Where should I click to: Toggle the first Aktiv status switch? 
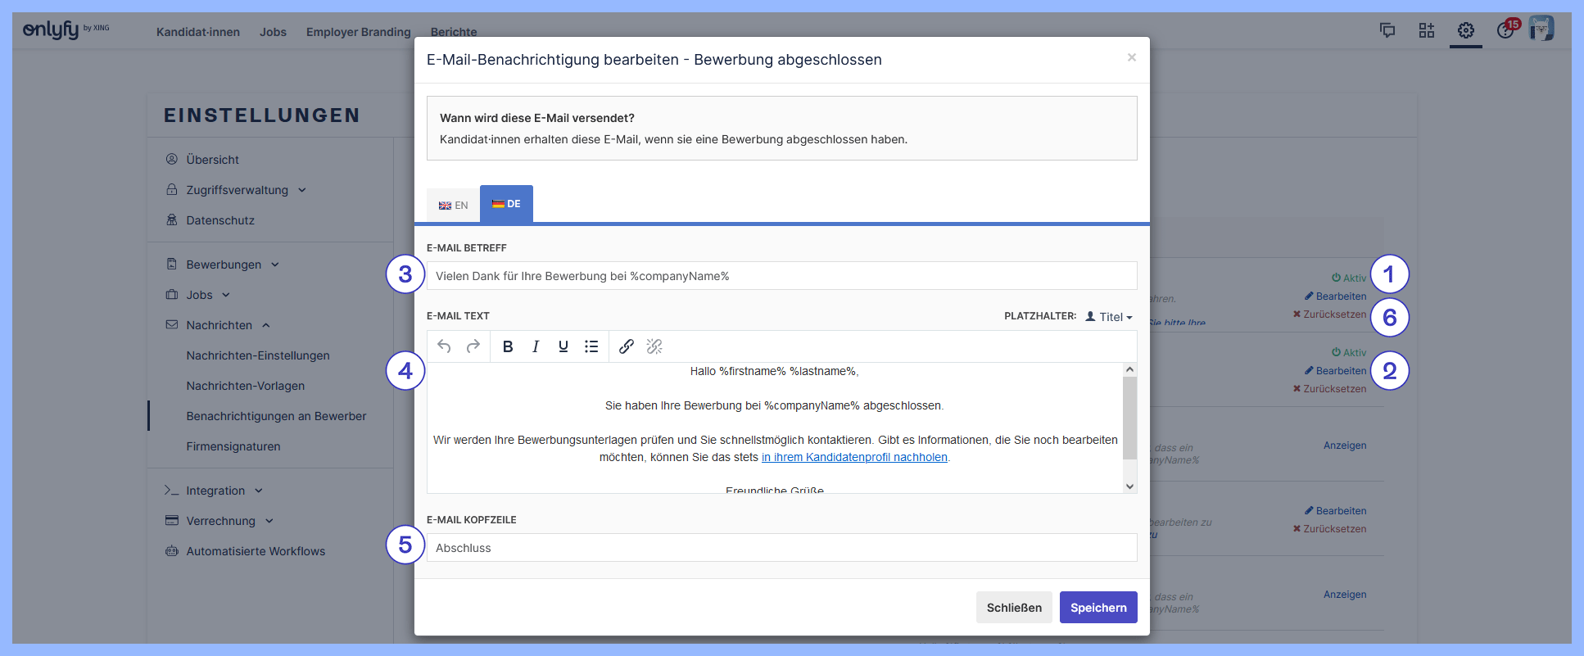pos(1348,278)
